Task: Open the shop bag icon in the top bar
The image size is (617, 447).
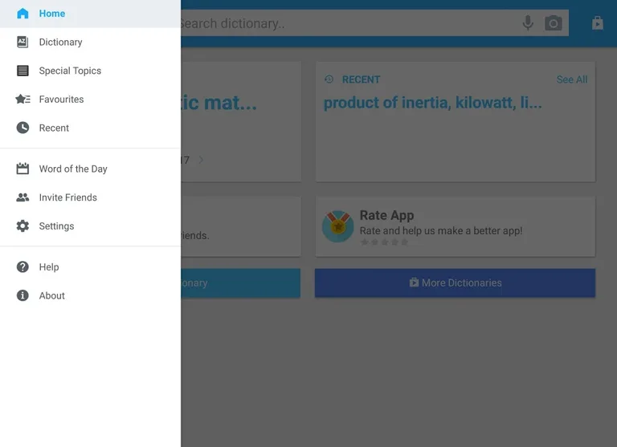Action: [597, 23]
